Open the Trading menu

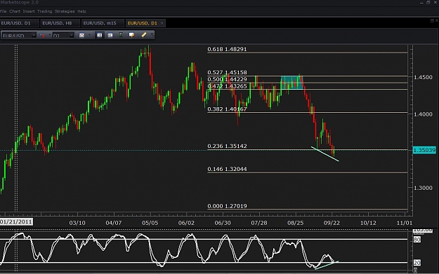click(44, 11)
